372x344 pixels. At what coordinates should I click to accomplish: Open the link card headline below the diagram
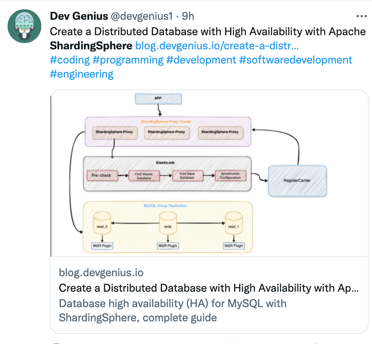coord(209,288)
